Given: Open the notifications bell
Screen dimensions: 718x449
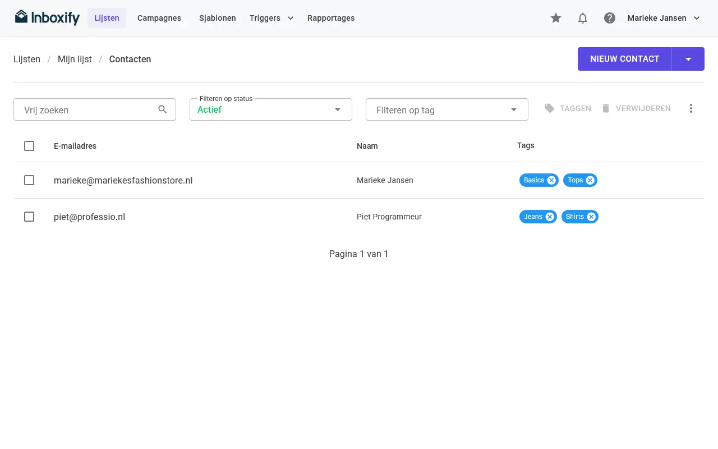Looking at the screenshot, I should [x=583, y=18].
